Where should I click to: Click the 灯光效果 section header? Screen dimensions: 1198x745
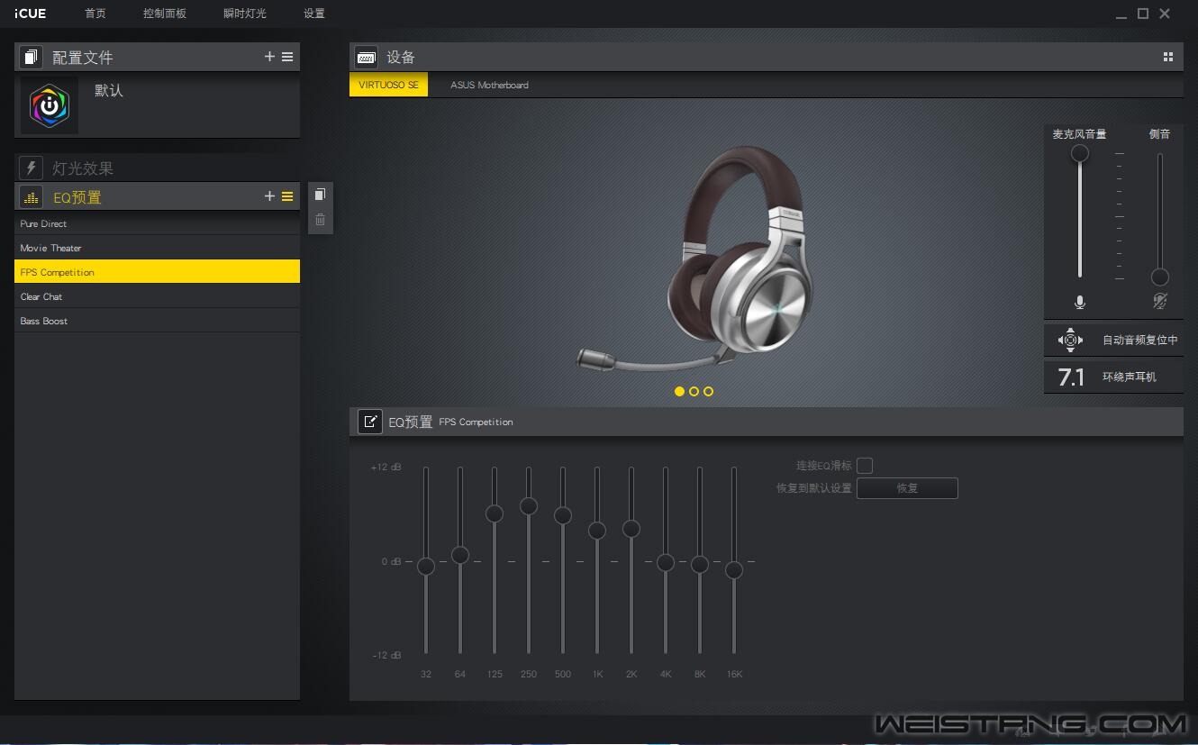coord(83,168)
